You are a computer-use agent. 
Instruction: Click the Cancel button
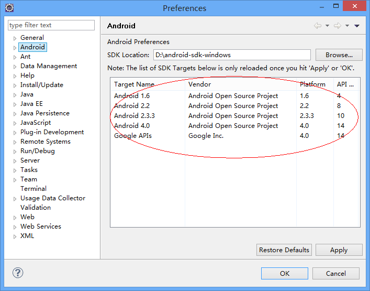coord(336,274)
